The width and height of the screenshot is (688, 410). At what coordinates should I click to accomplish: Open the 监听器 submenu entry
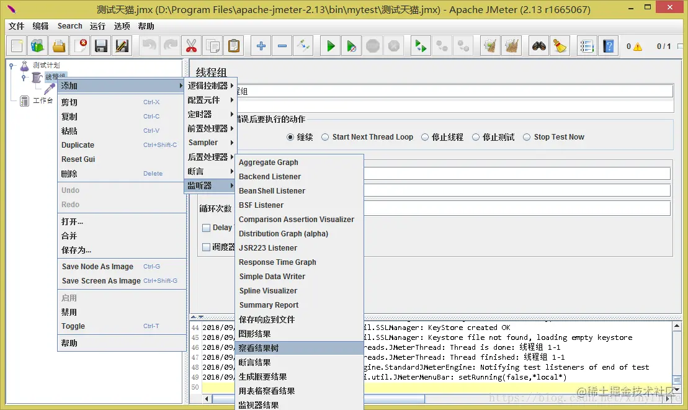point(210,185)
